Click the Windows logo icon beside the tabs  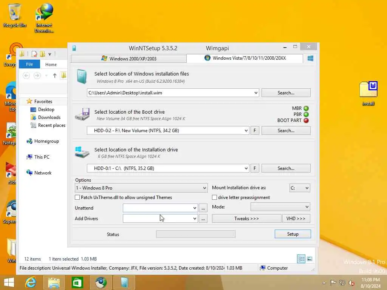[x=310, y=58]
